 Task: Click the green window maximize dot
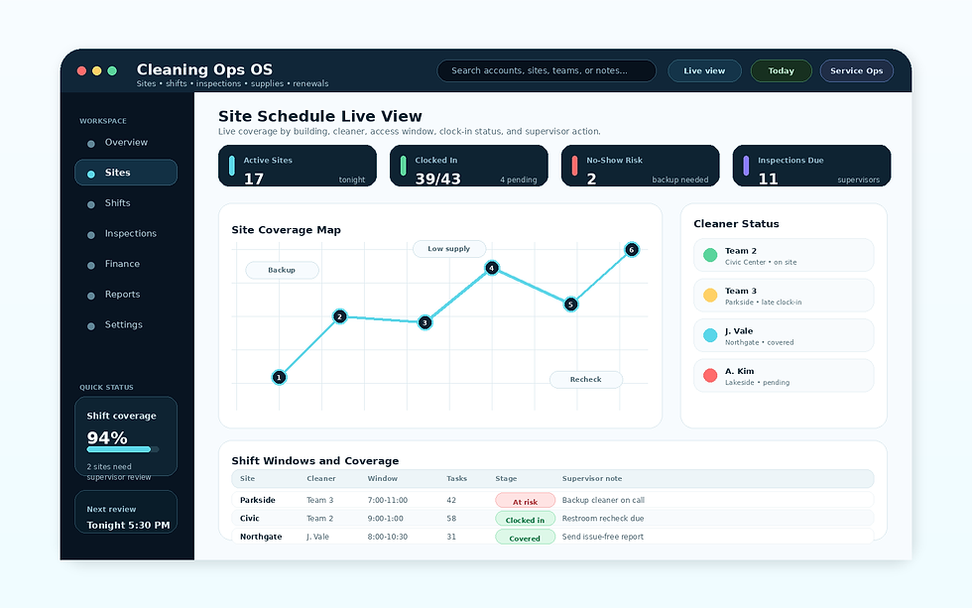[x=112, y=70]
